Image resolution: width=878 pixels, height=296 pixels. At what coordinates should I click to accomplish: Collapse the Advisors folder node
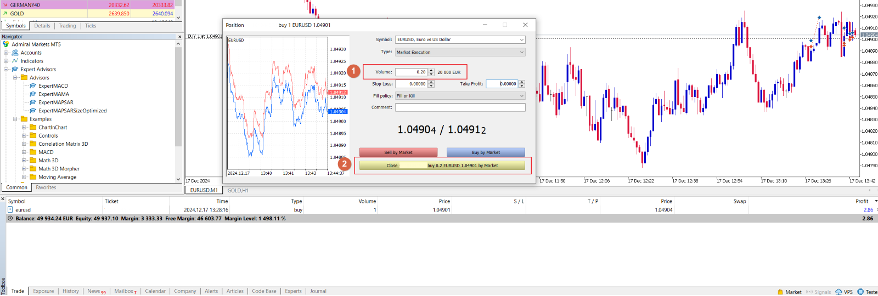[x=15, y=77]
